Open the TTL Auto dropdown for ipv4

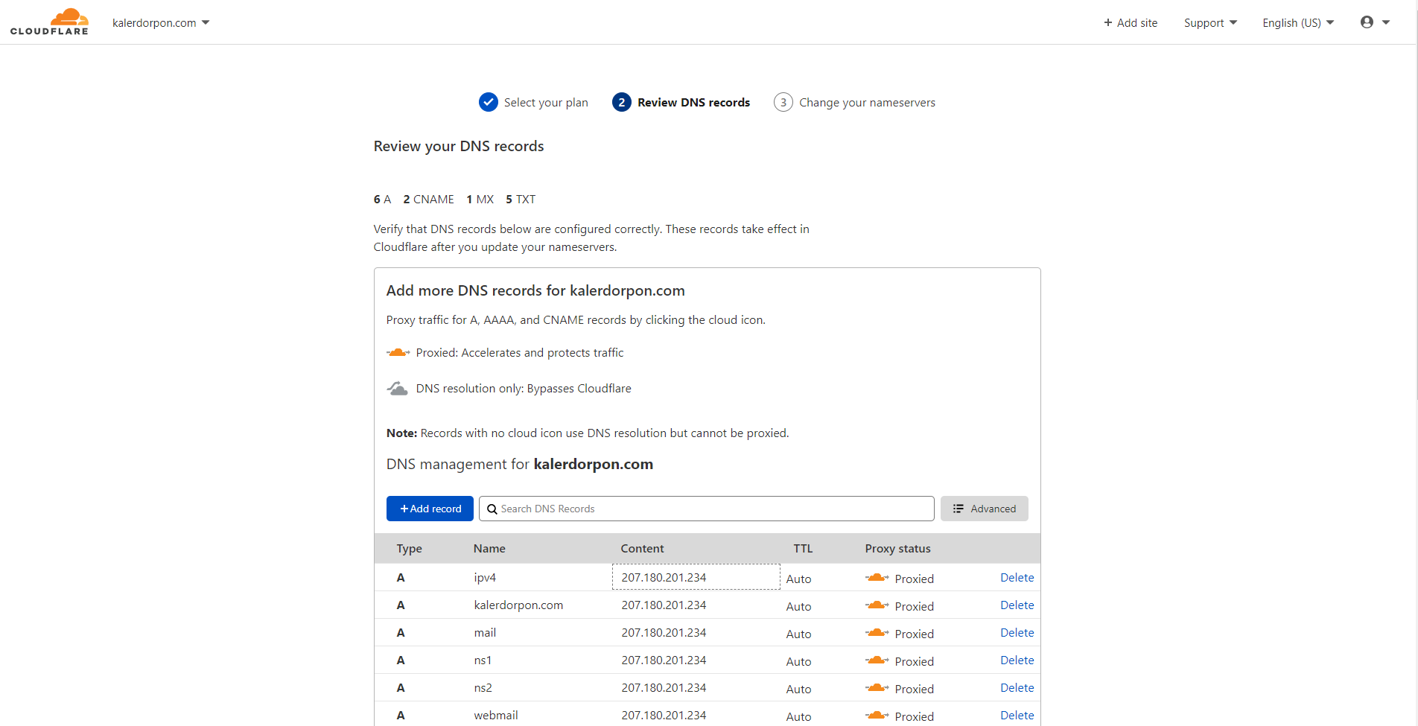pos(798,579)
